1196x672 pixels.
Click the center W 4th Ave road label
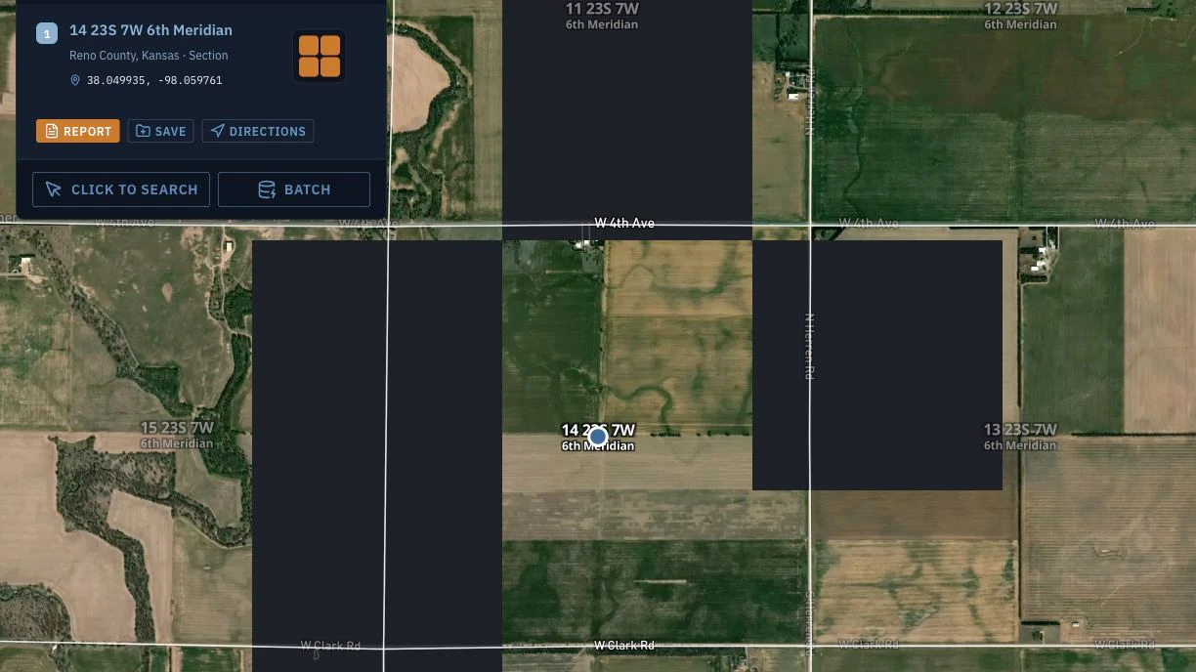coord(624,224)
